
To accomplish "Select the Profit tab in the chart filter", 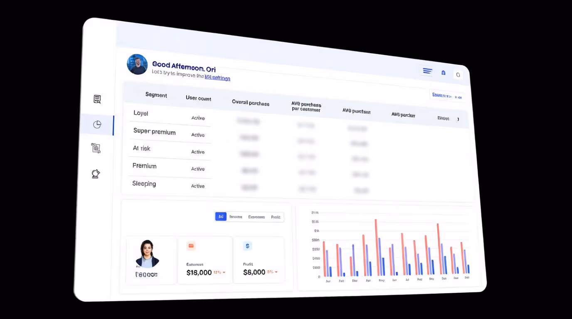I will 276,216.
